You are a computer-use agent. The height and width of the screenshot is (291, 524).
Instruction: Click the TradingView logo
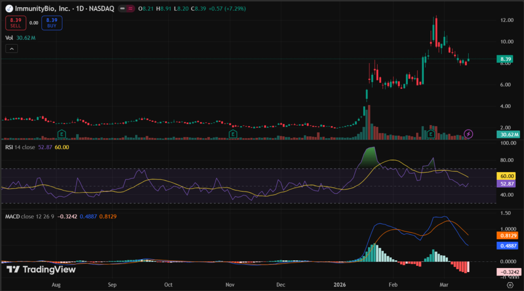click(x=41, y=269)
